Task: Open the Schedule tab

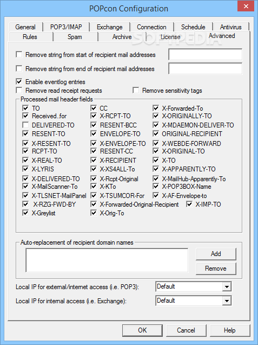Action: (x=193, y=27)
